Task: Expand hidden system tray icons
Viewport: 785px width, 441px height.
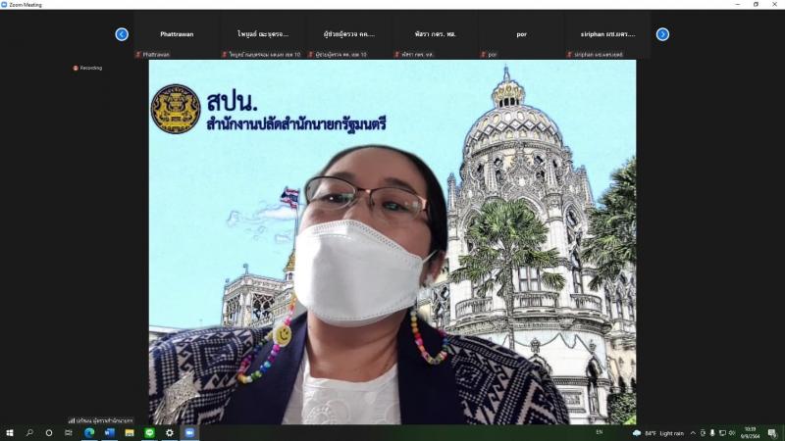Action: pyautogui.click(x=693, y=433)
